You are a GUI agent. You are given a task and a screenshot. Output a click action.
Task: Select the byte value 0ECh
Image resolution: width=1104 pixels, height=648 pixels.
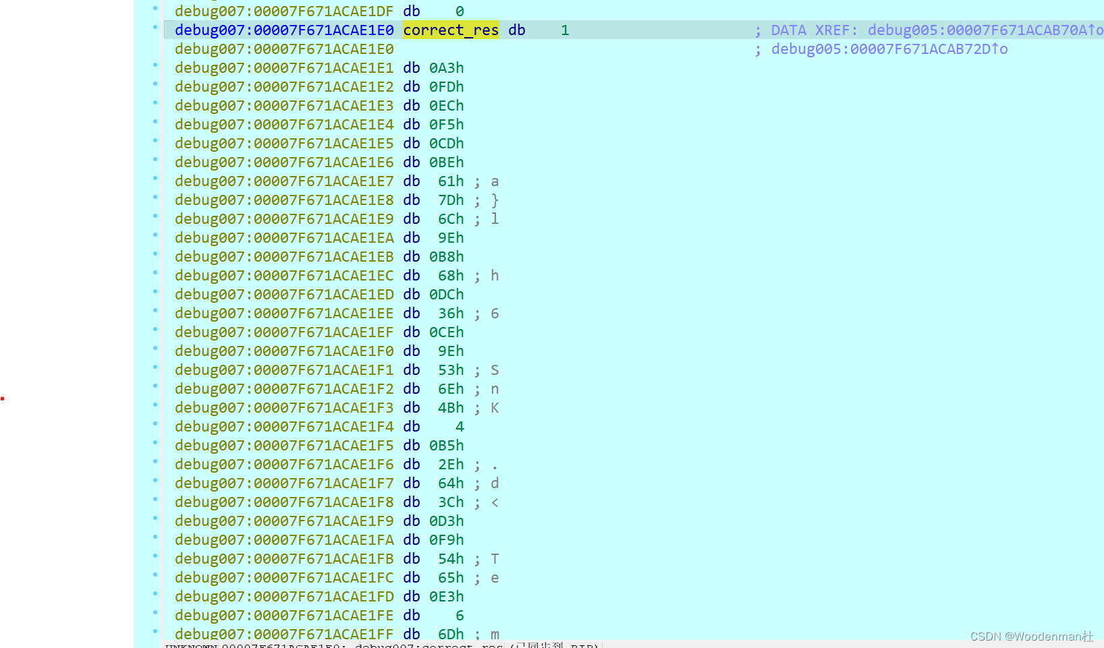[447, 106]
